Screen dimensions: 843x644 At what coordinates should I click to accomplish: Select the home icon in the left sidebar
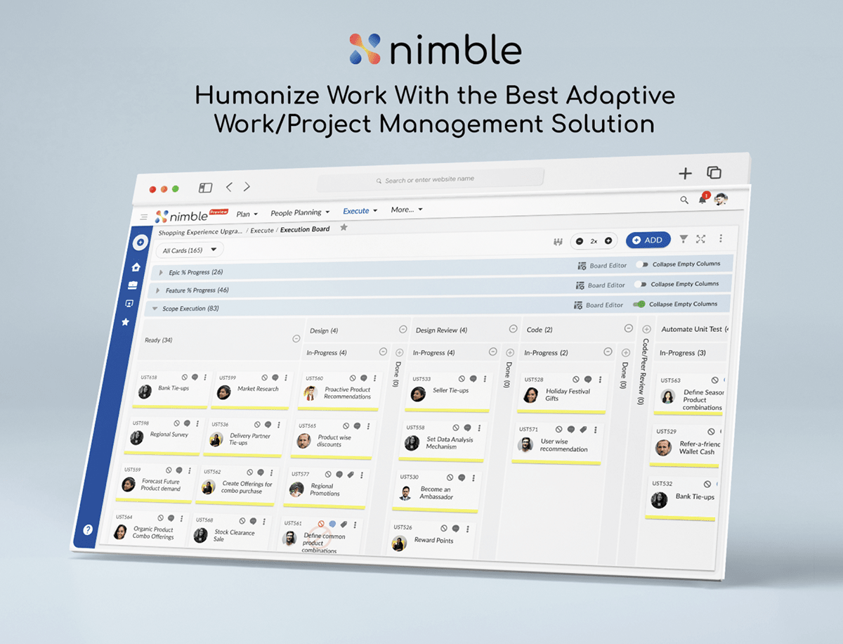pyautogui.click(x=135, y=268)
